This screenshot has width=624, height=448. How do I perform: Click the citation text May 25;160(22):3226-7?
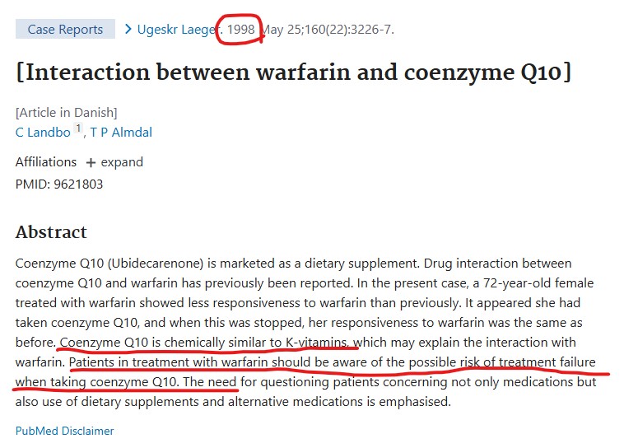[x=329, y=30]
